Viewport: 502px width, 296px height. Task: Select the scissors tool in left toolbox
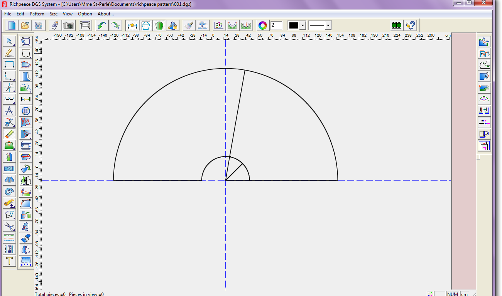click(x=9, y=226)
